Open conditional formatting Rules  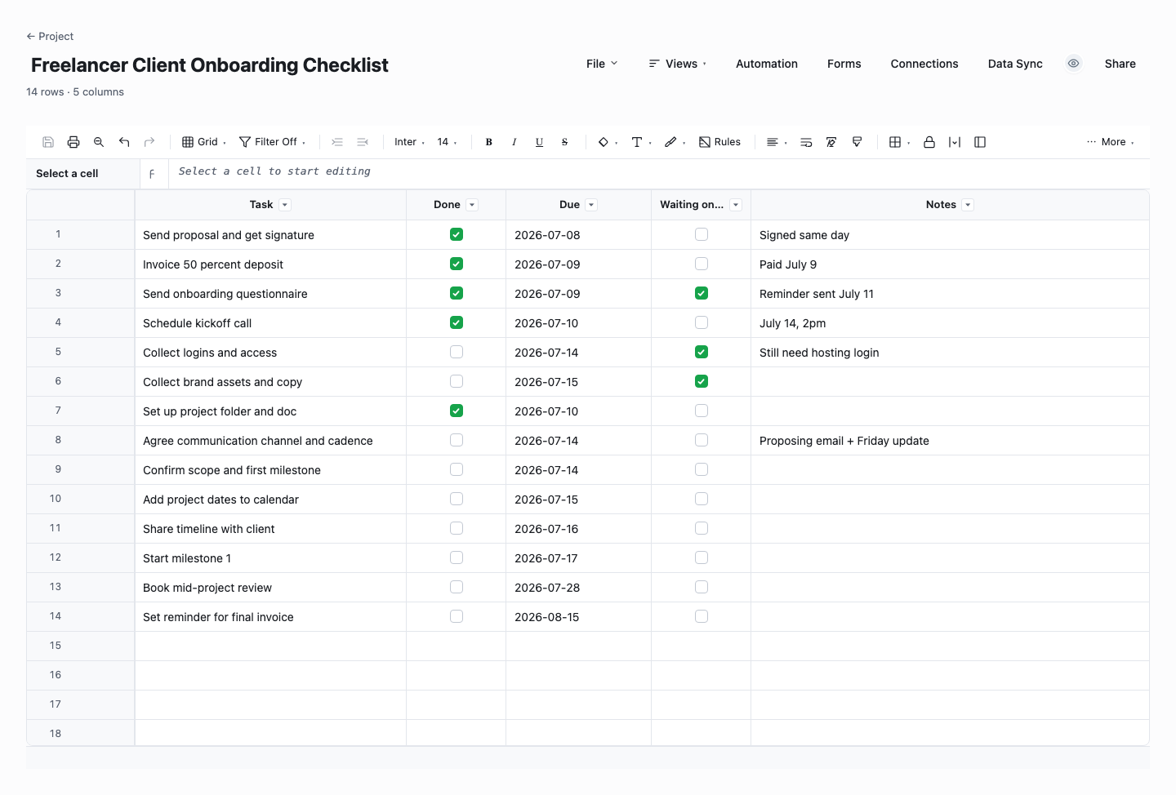pyautogui.click(x=719, y=142)
